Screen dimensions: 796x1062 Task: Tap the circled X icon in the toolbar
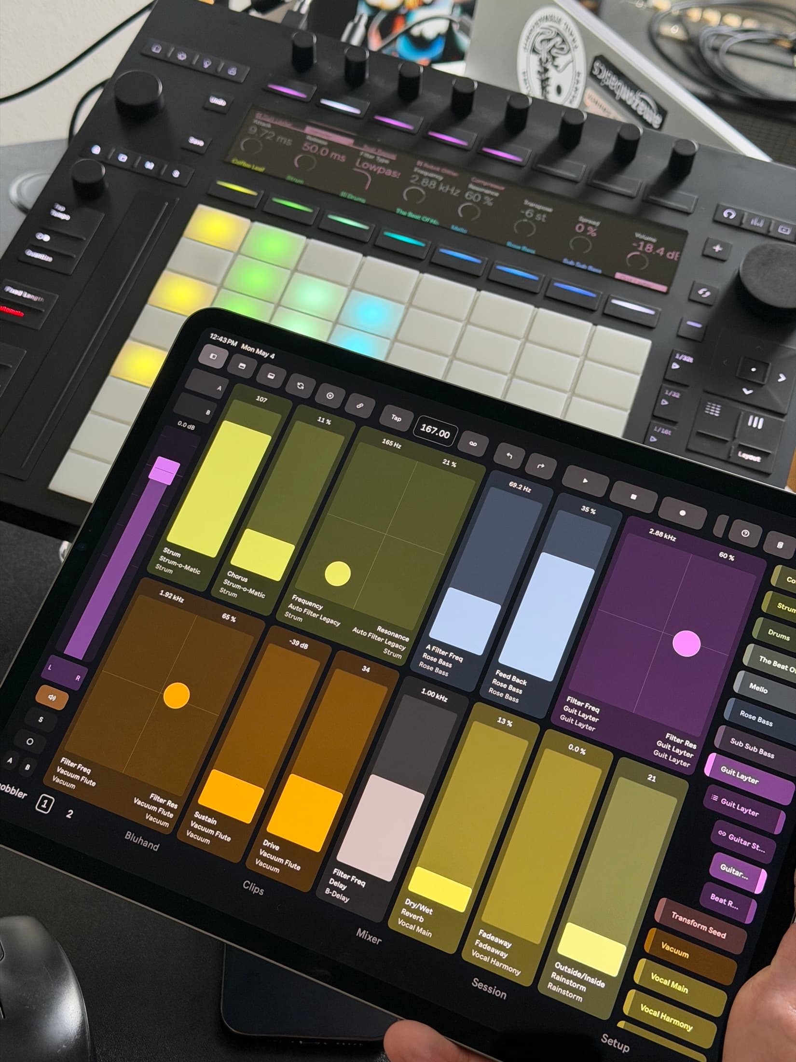pos(330,395)
